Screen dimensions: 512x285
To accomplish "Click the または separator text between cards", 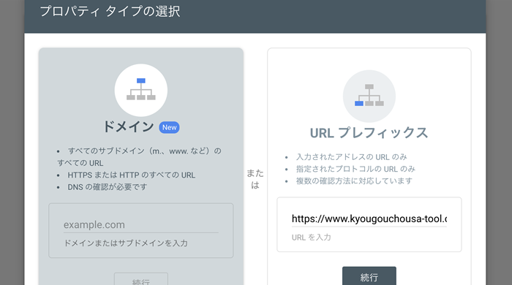I will [x=255, y=179].
